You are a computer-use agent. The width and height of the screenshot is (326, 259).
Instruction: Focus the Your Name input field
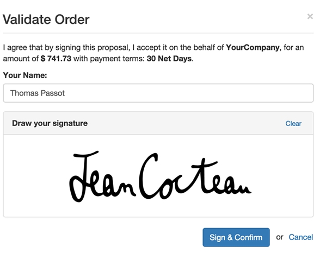point(158,93)
